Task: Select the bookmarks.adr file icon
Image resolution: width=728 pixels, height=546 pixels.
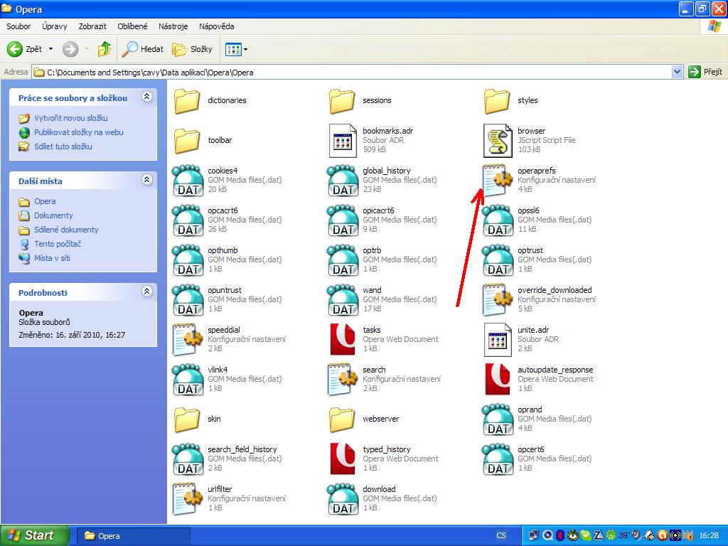Action: pos(343,141)
